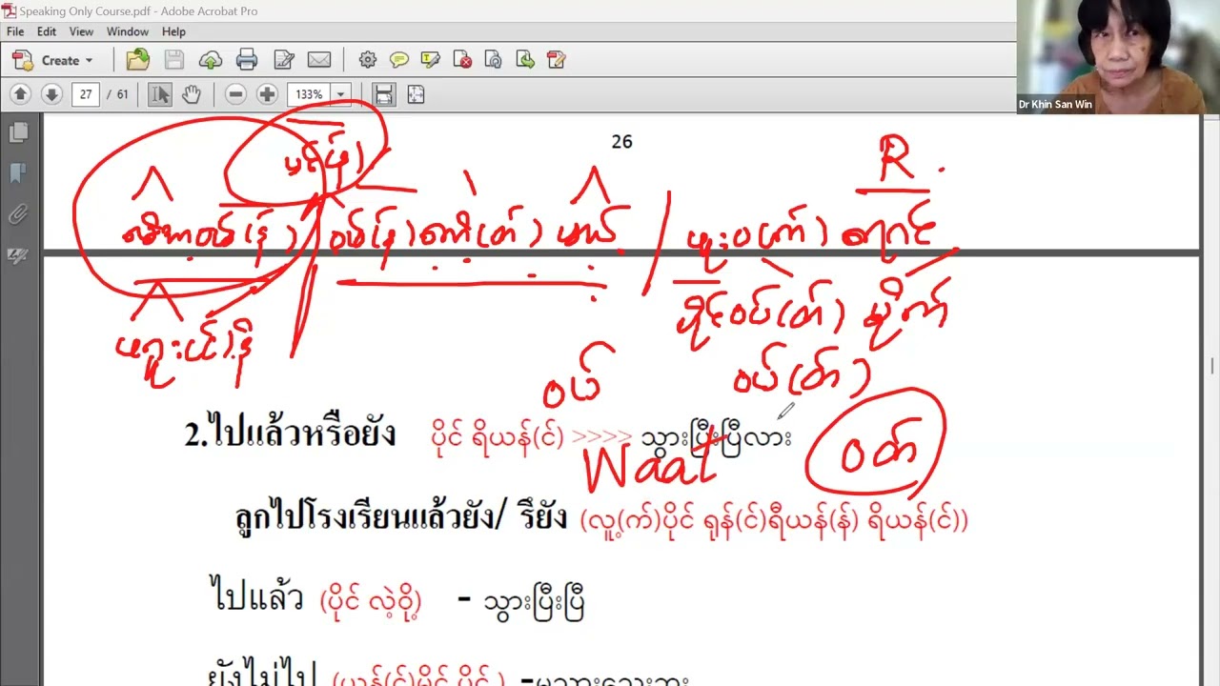The height and width of the screenshot is (686, 1220).
Task: Choose the Hand pan tool
Action: (x=192, y=94)
